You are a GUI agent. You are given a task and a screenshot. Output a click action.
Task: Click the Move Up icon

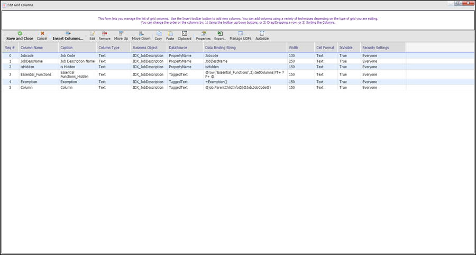[x=121, y=36]
